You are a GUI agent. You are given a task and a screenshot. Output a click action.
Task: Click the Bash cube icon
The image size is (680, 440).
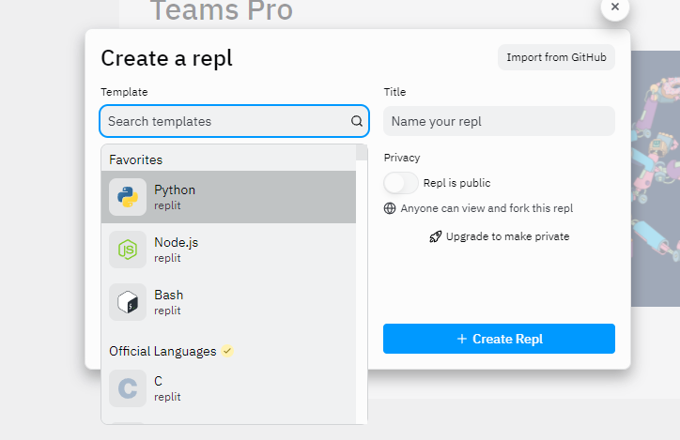point(128,302)
